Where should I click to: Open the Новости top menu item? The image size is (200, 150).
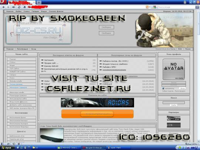pos(10,11)
